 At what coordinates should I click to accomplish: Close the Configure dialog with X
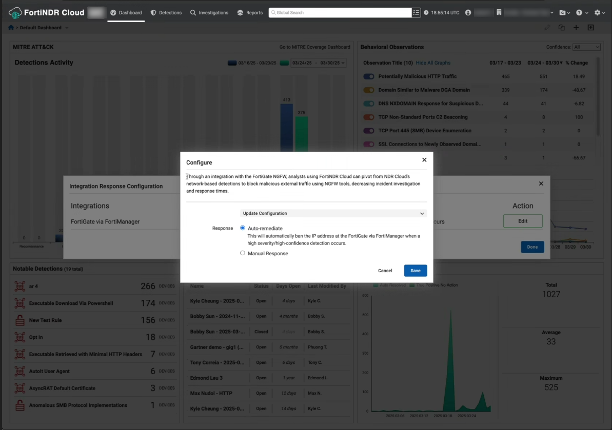(424, 160)
